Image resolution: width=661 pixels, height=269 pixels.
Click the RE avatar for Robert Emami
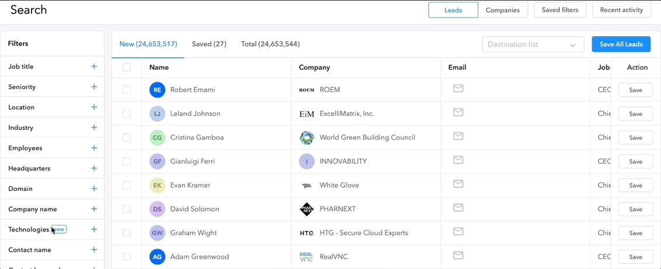pyautogui.click(x=157, y=90)
